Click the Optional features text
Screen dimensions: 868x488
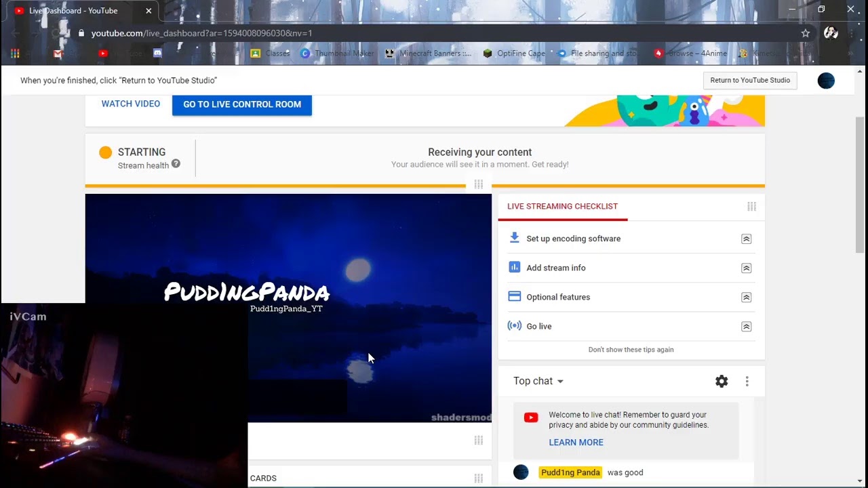[x=558, y=297]
